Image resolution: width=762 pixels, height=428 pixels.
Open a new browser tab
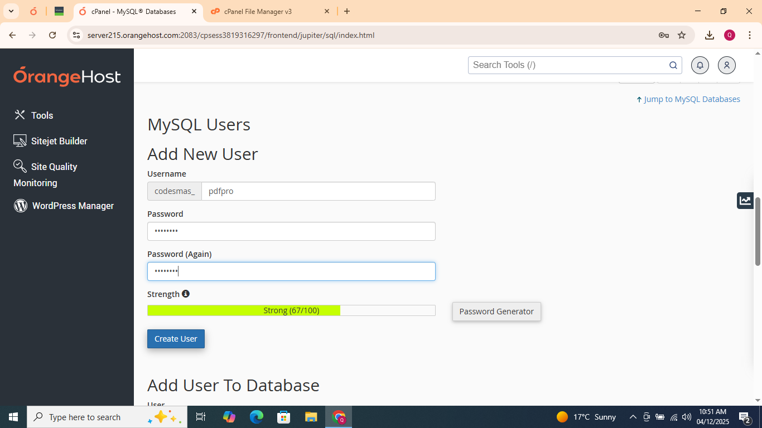[347, 11]
